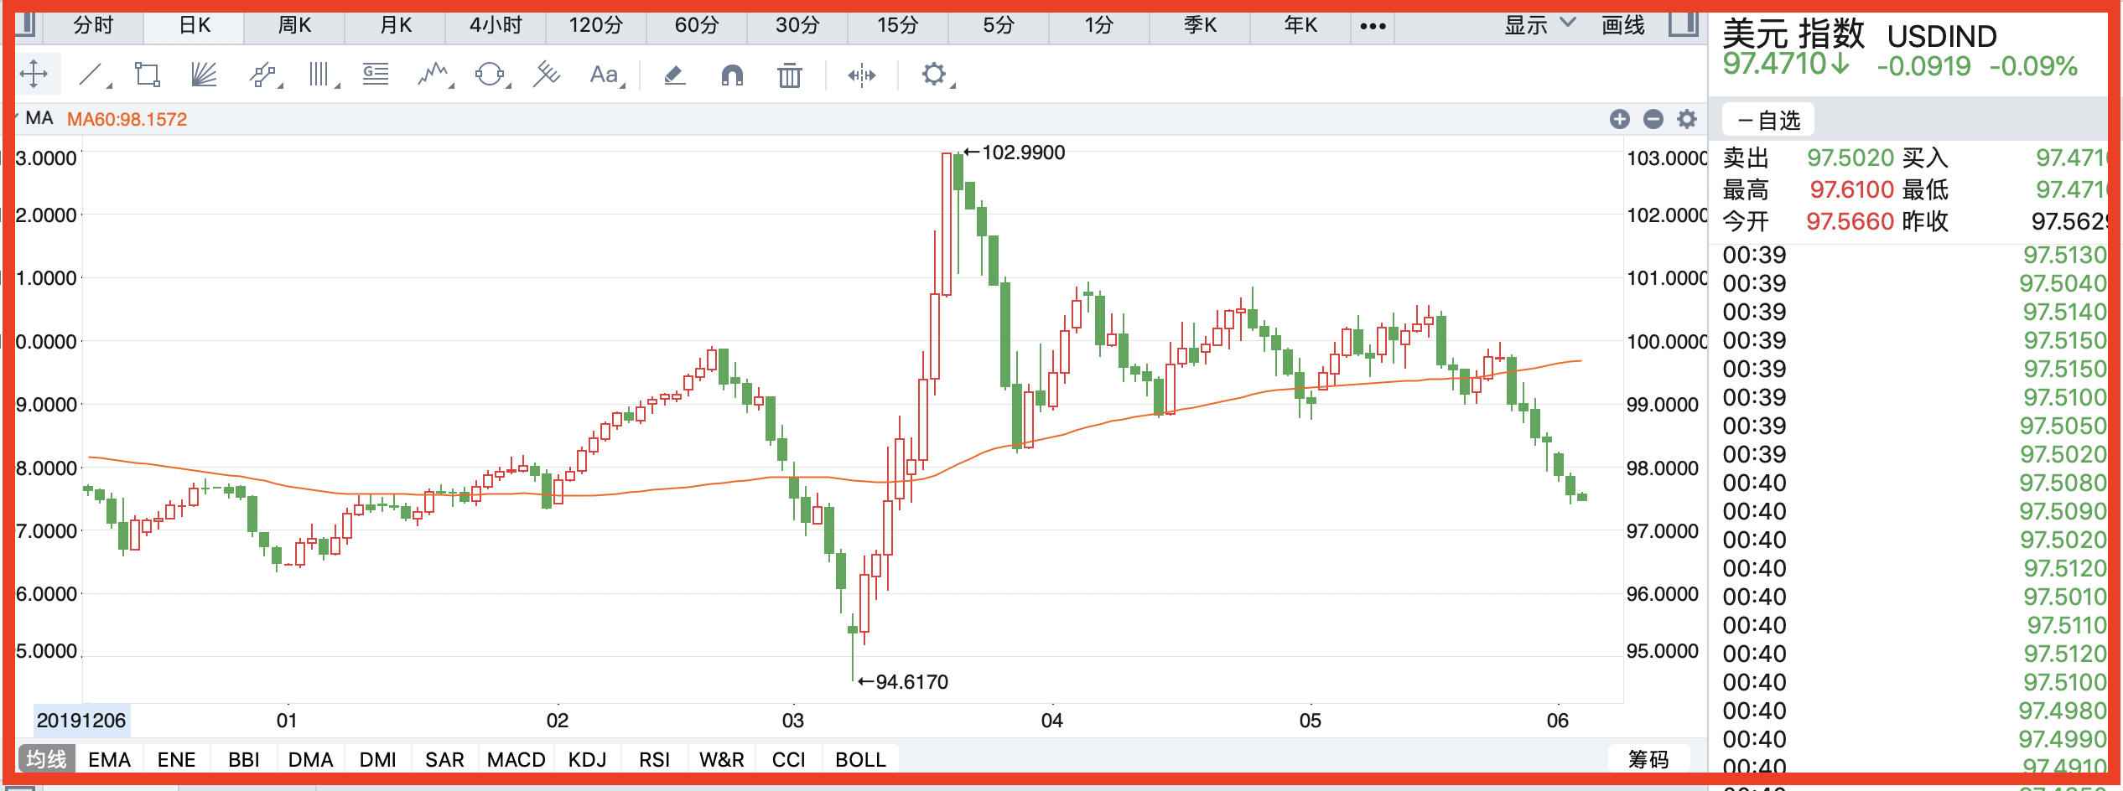This screenshot has height=791, width=2123.
Task: Click the 20191206 date label on axis
Action: pos(81,721)
